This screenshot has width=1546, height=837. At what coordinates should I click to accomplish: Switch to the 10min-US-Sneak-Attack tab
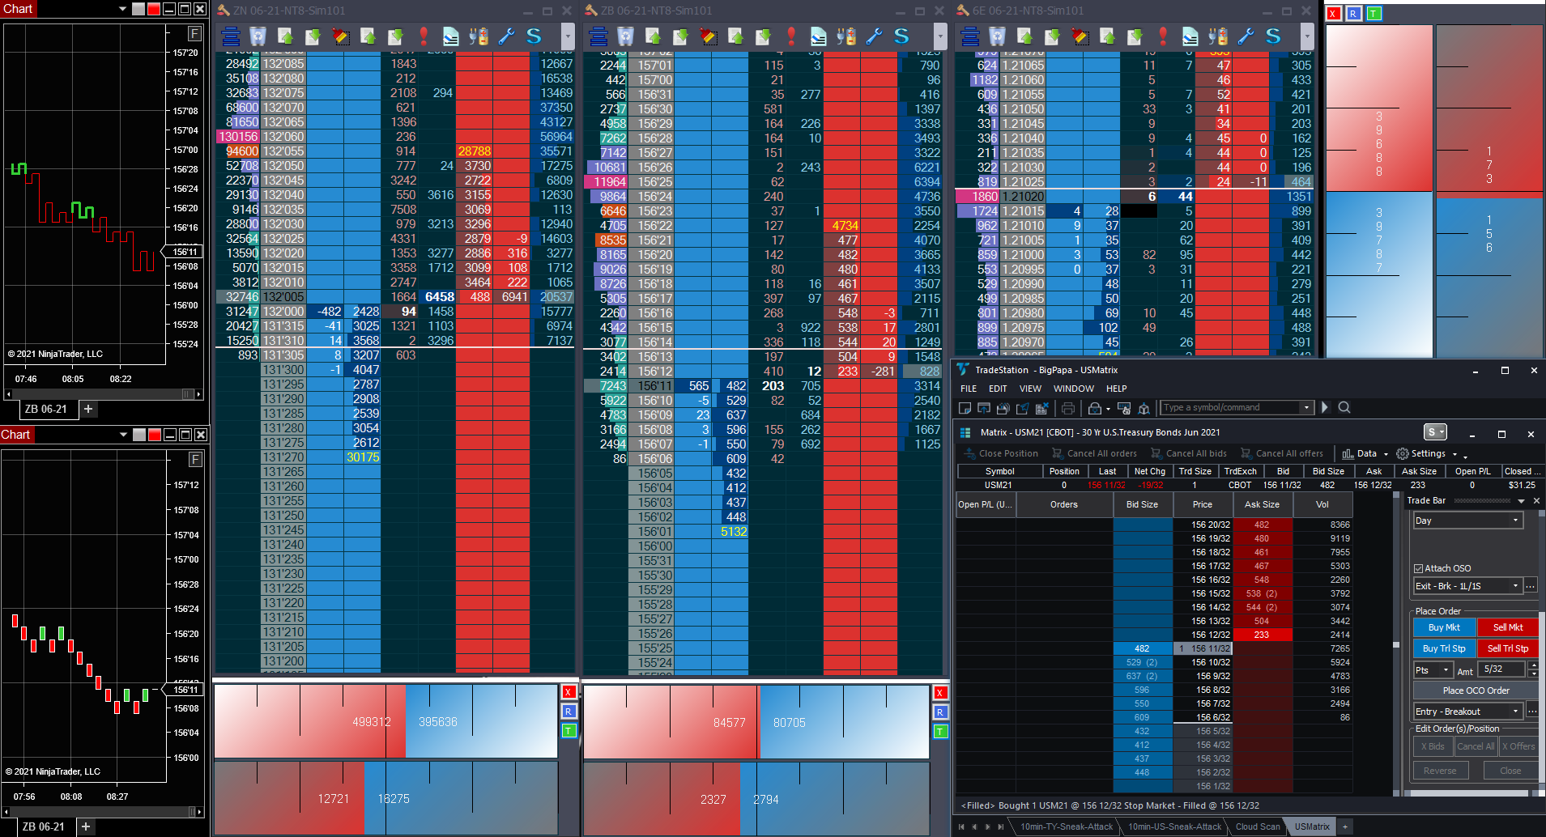pyautogui.click(x=1174, y=826)
